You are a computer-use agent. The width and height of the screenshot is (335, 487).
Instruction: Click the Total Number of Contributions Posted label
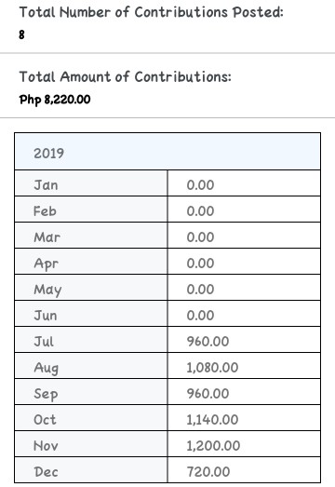(151, 12)
